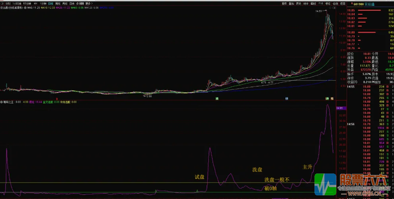Click the gear icon beside 筹码之王 indicator
394x199 pixels.
[x=1, y=102]
